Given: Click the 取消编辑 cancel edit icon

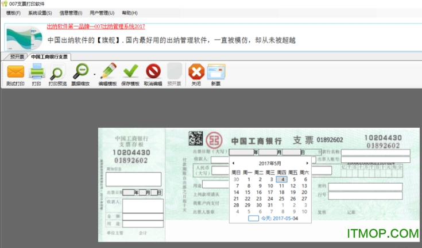Looking at the screenshot, I should click(153, 73).
